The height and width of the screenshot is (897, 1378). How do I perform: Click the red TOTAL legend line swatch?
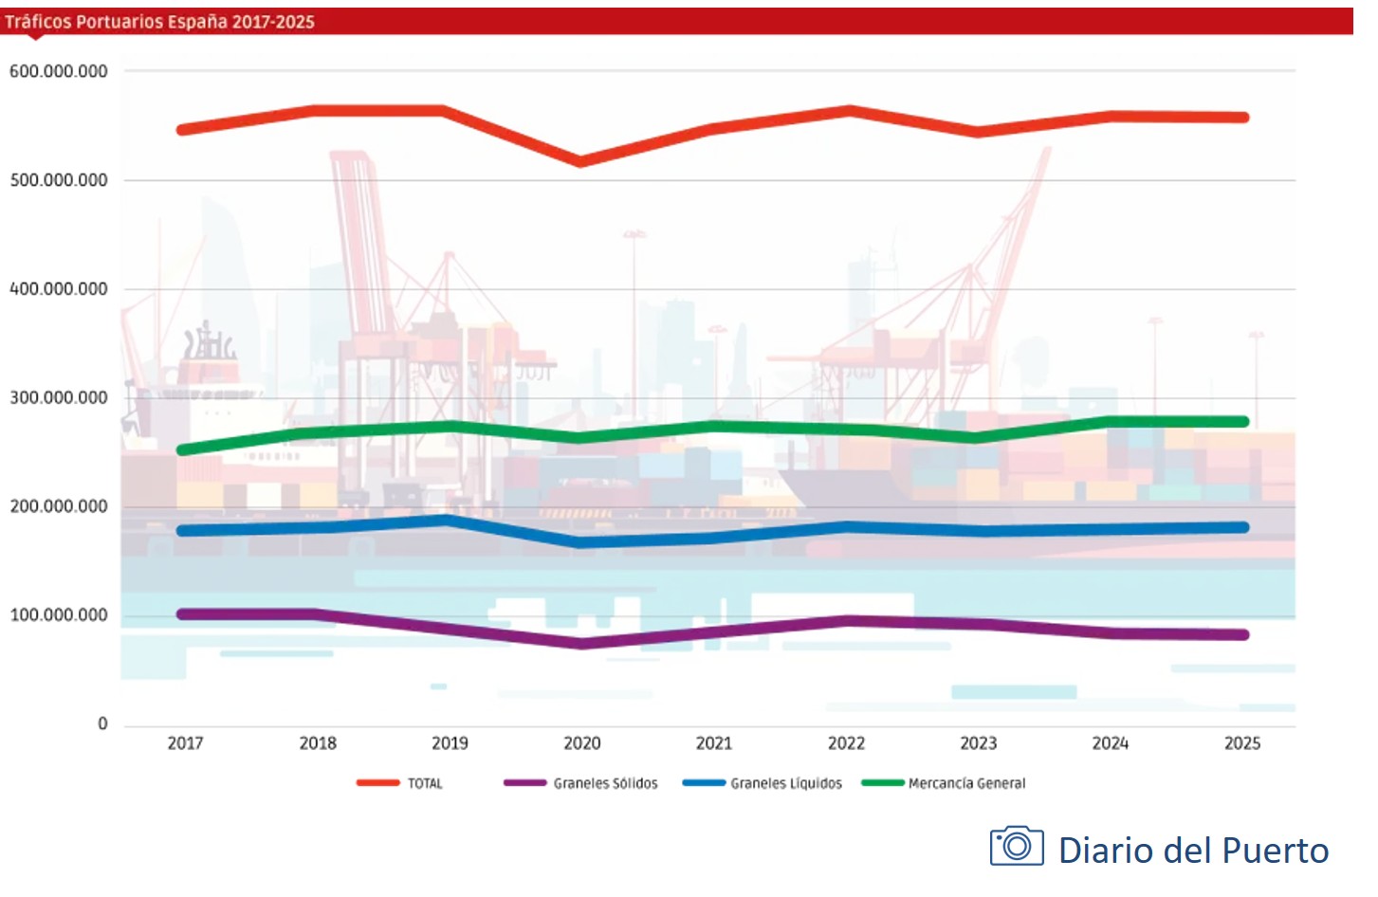(x=377, y=783)
